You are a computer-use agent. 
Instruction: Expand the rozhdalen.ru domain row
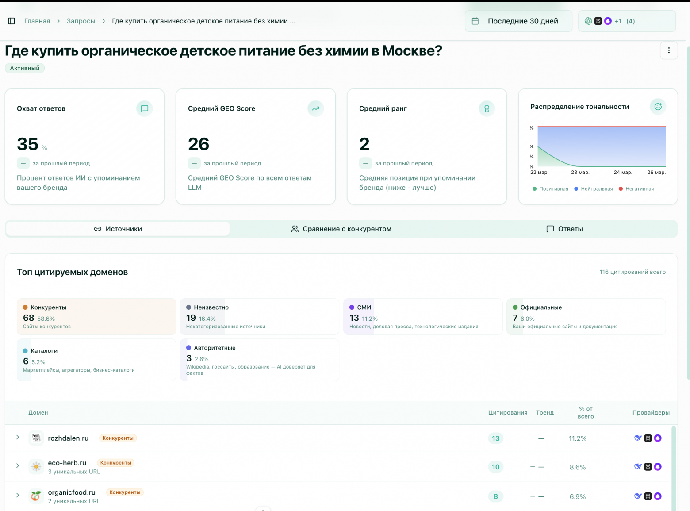click(x=17, y=438)
